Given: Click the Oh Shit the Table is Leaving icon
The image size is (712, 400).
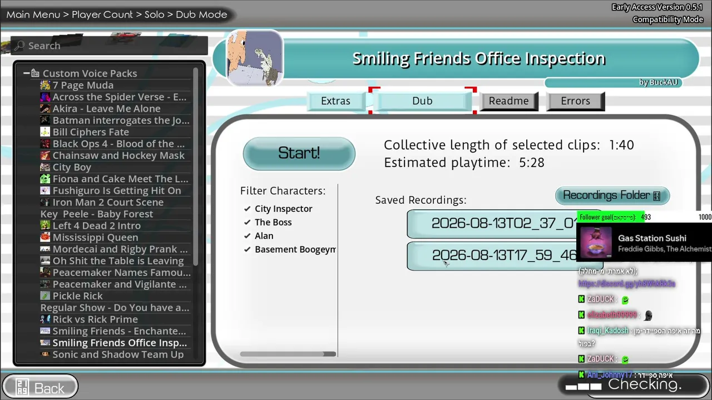Looking at the screenshot, I should 45,261.
